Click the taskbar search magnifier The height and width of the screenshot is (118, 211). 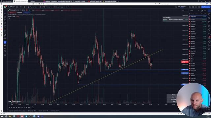pyautogui.click(x=6, y=116)
